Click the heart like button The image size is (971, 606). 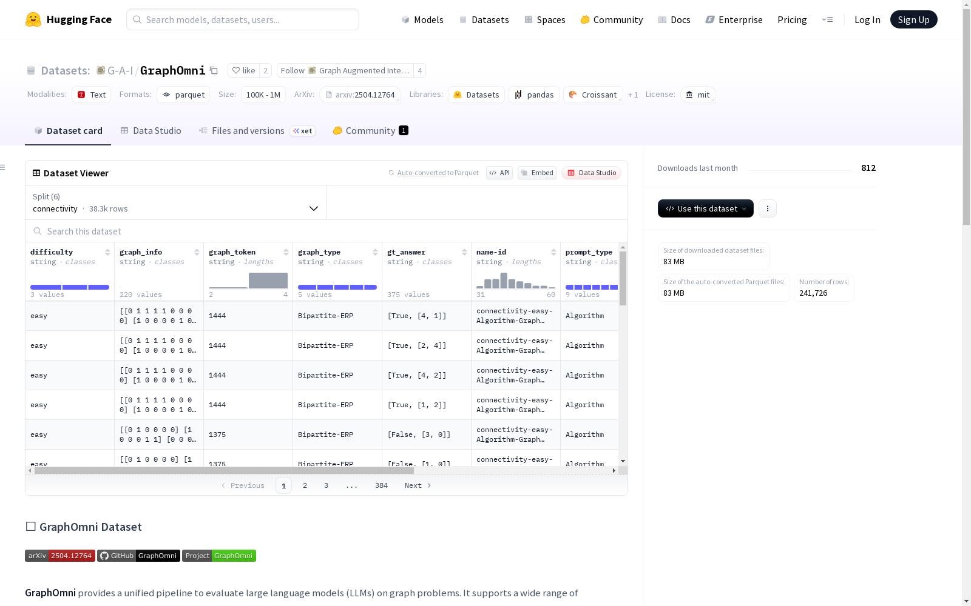coord(243,70)
